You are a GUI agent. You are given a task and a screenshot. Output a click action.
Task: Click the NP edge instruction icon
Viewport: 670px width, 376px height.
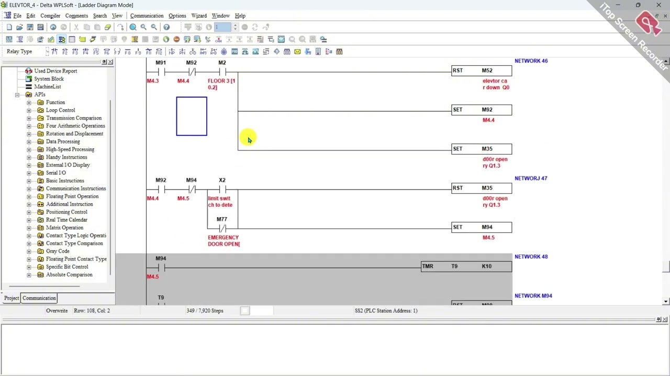click(x=172, y=52)
